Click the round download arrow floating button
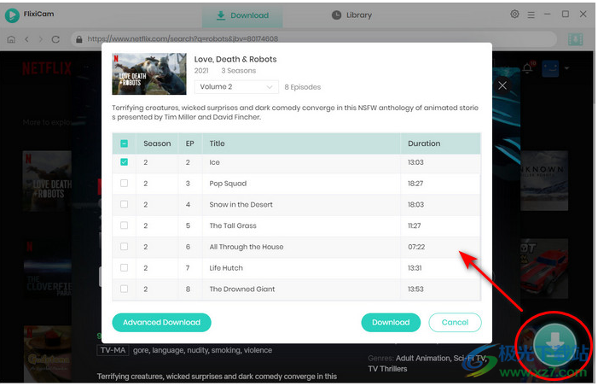 coord(554,343)
